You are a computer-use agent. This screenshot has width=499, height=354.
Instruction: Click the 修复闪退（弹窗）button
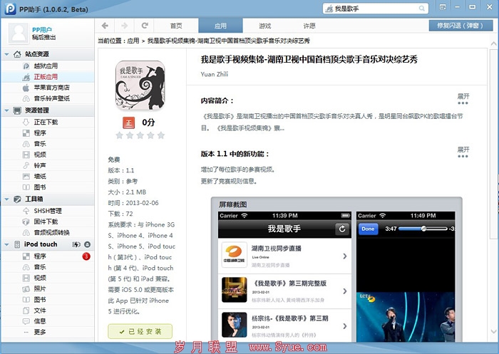[461, 26]
